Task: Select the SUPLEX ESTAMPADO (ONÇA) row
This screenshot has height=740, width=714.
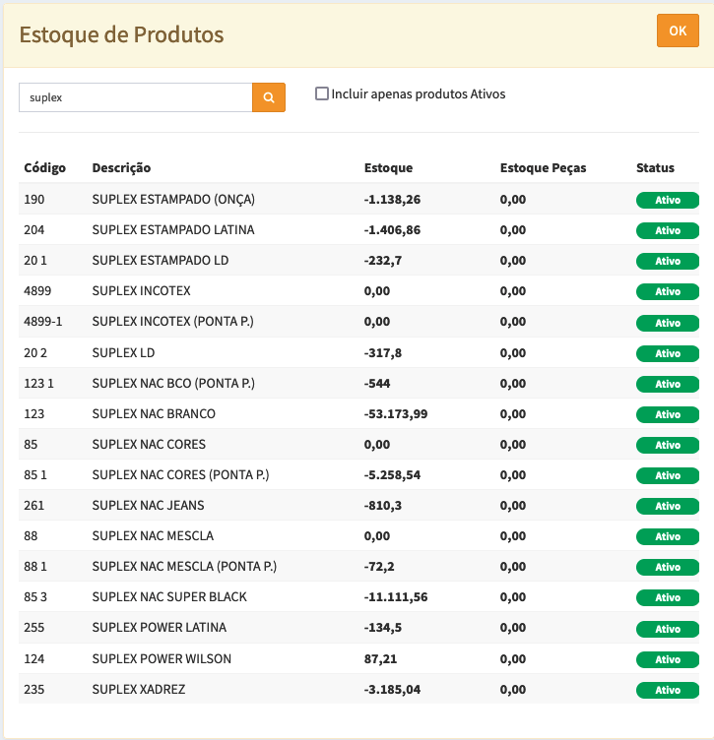Action: point(173,200)
